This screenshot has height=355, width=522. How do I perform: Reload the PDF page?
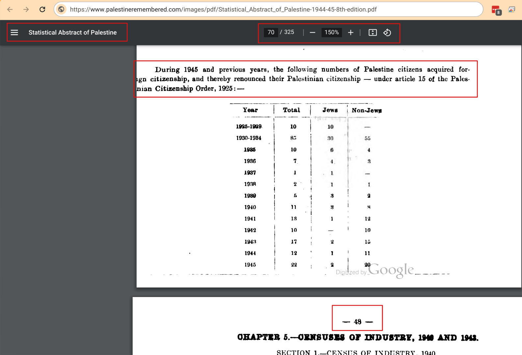(x=42, y=10)
